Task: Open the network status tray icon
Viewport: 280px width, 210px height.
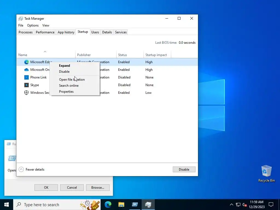Action: 238,205
